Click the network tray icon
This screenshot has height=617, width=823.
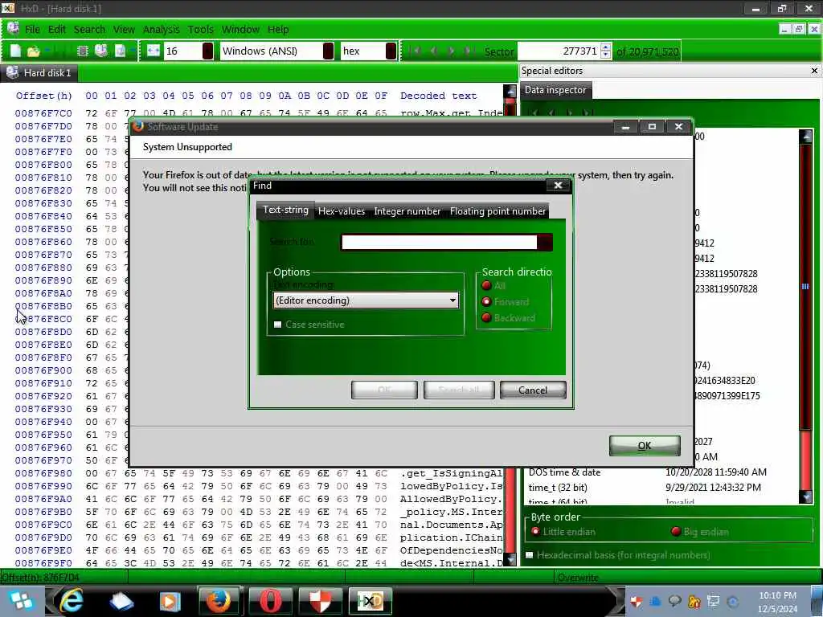714,601
